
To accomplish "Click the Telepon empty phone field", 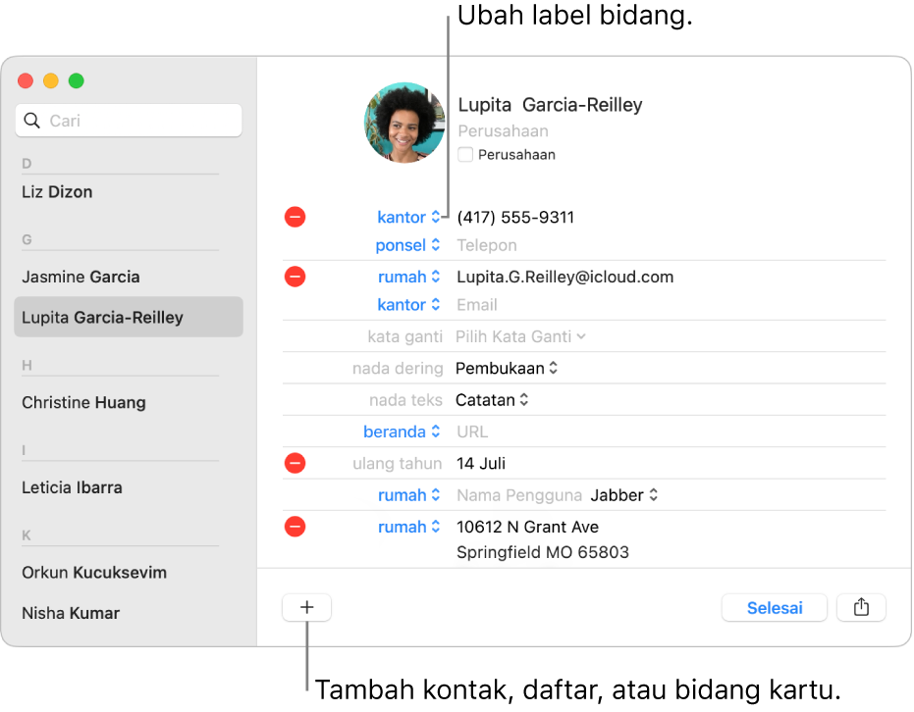I will pos(487,245).
